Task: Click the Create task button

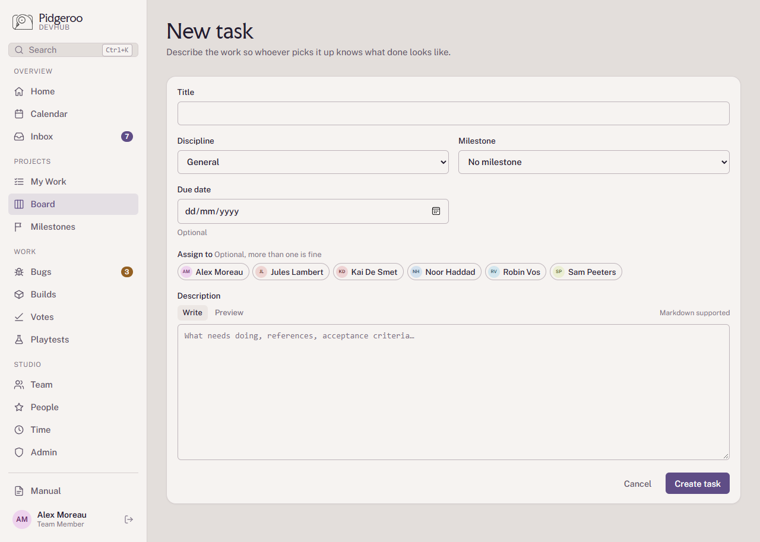Action: pos(698,483)
